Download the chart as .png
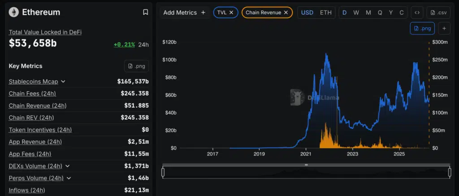The image size is (459, 196). pyautogui.click(x=422, y=28)
